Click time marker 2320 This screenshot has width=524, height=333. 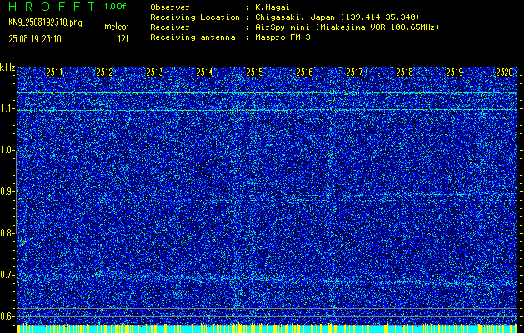click(x=505, y=72)
